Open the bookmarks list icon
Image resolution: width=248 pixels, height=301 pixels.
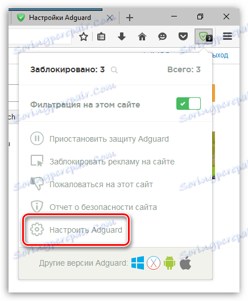pos(101,36)
